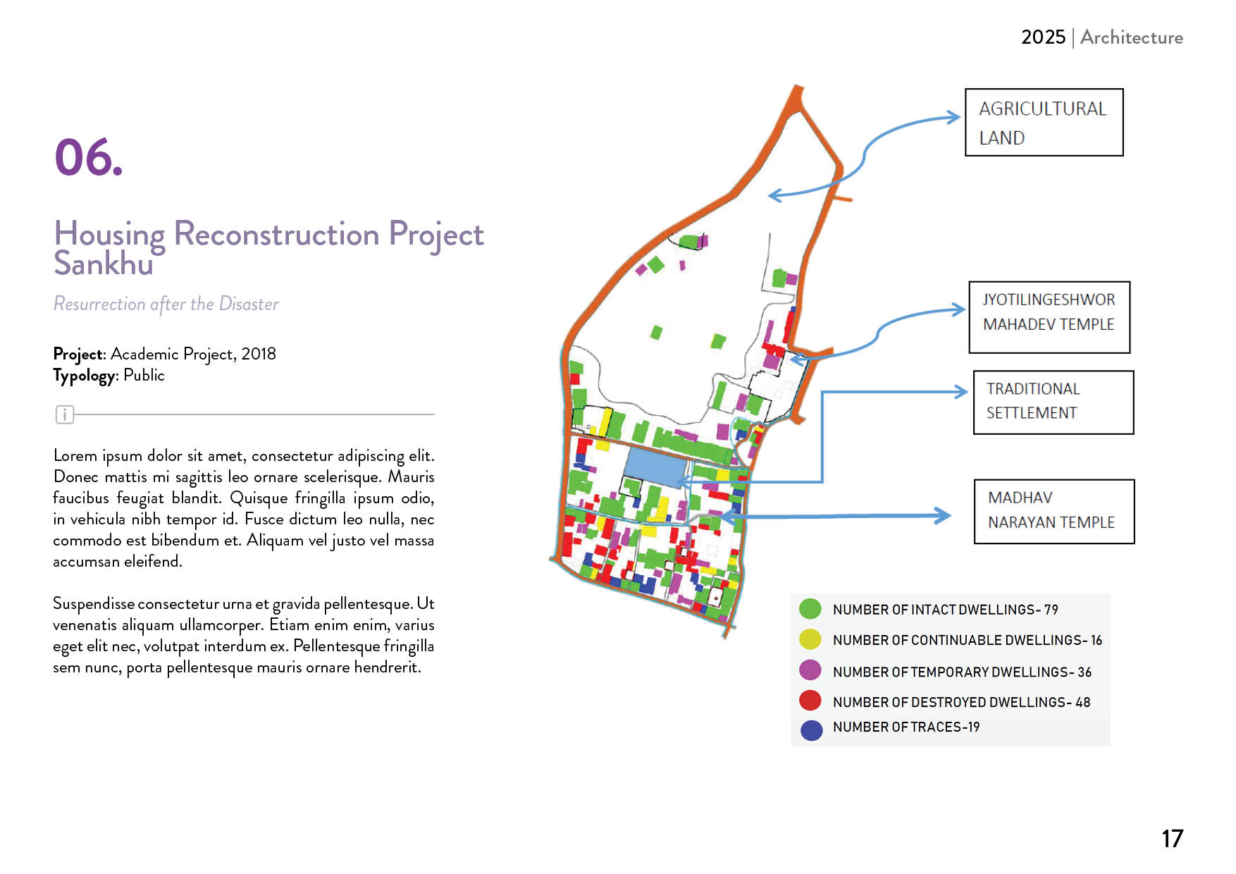Click the Lorem ipsum first paragraph
Image resolution: width=1236 pixels, height=874 pixels.
(243, 508)
